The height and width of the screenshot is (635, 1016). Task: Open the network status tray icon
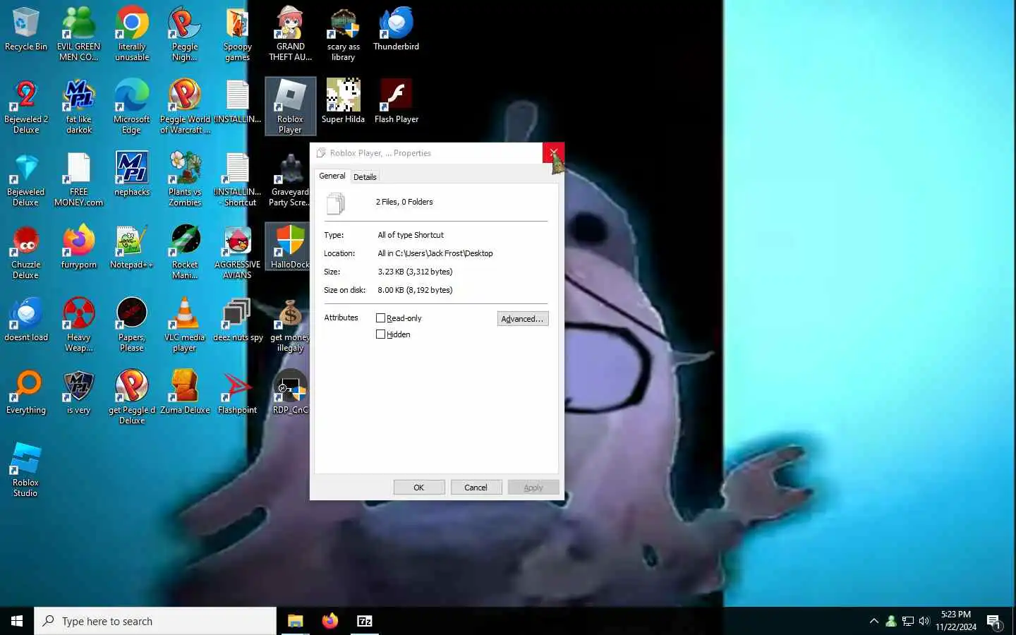click(908, 621)
